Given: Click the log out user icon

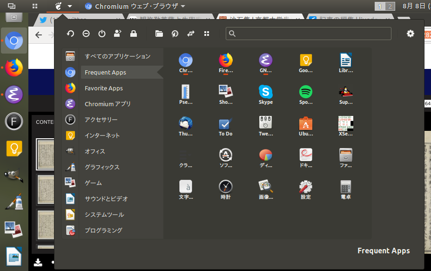Looking at the screenshot, I should coord(118,34).
